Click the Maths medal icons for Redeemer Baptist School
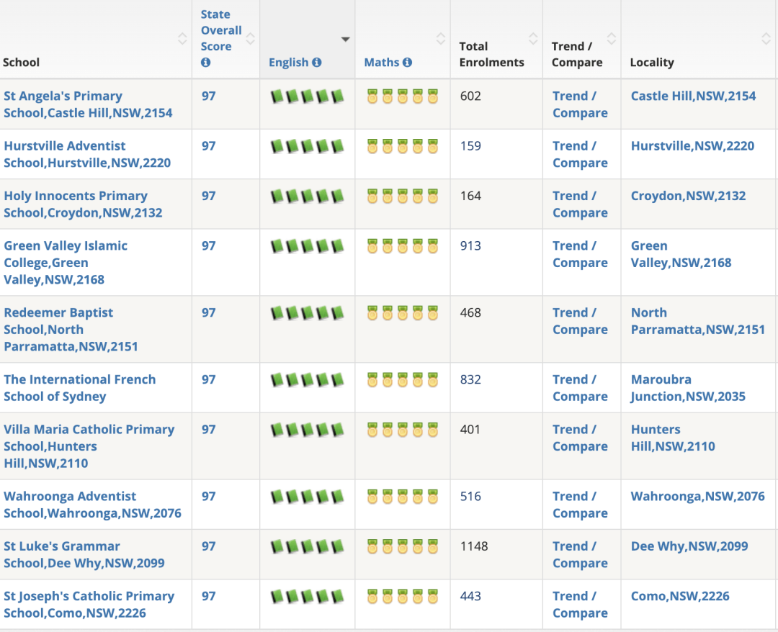 pyautogui.click(x=403, y=313)
